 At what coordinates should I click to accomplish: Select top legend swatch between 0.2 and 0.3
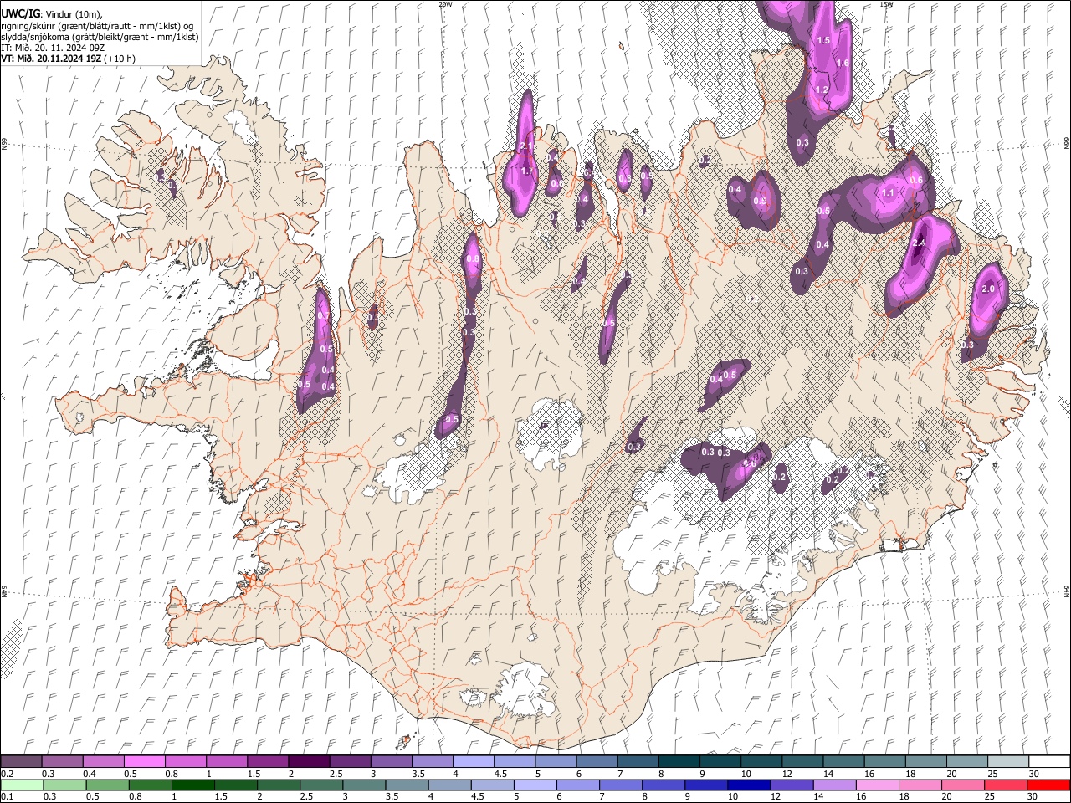tap(21, 762)
